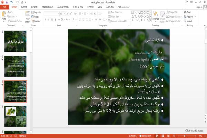Image resolution: width=207 pixels, height=138 pixels.
Task: Click the spell check icon in status bar
Action: click(16, 136)
